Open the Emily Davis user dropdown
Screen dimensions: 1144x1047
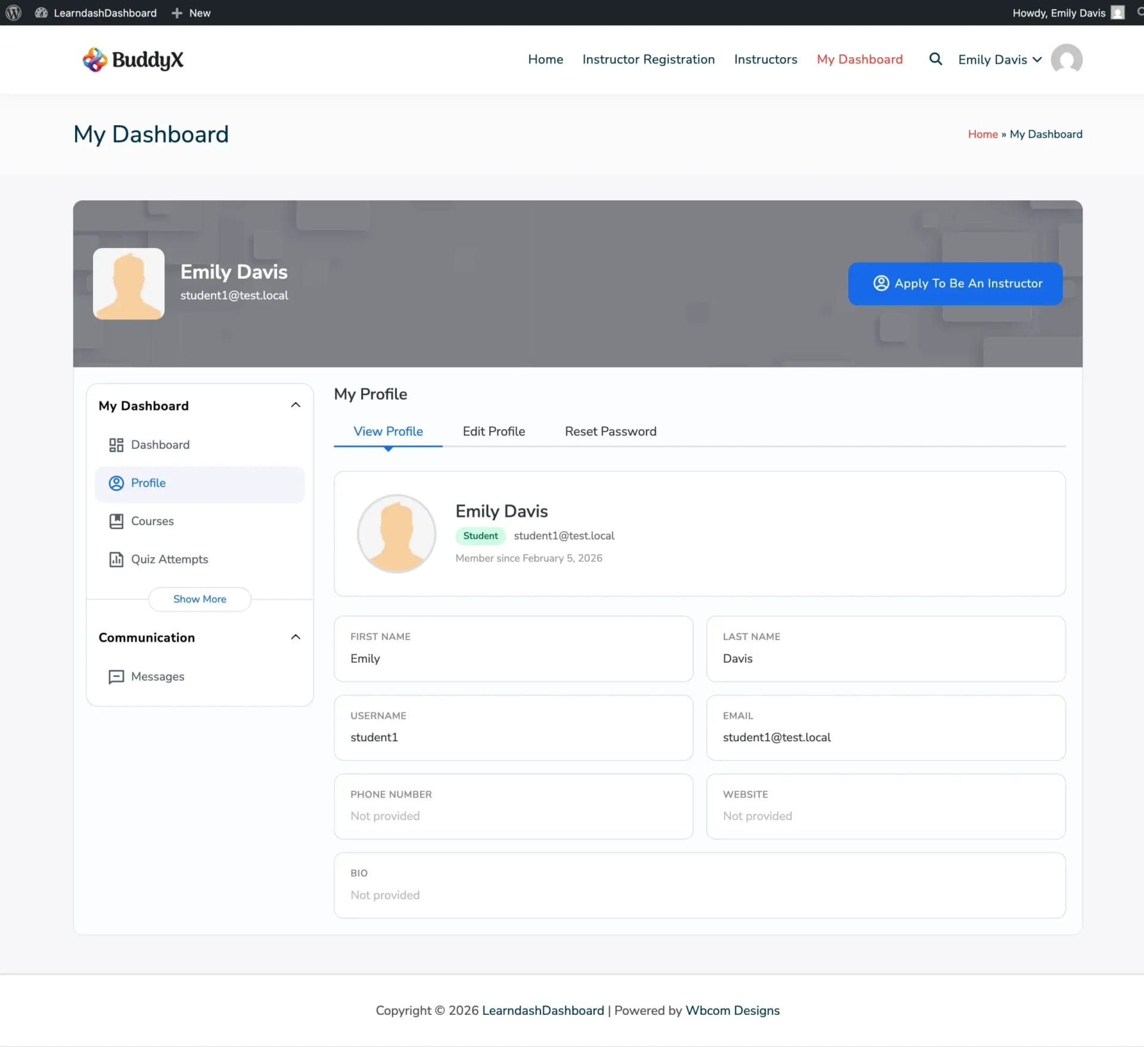[x=999, y=60]
